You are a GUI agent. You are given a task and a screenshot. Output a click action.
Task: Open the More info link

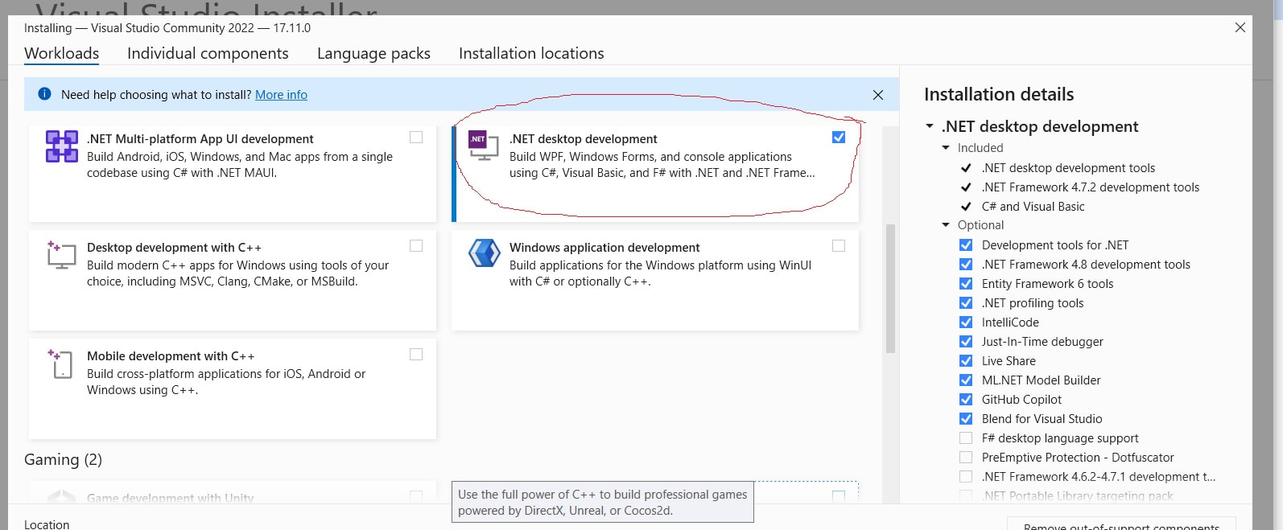tap(281, 95)
